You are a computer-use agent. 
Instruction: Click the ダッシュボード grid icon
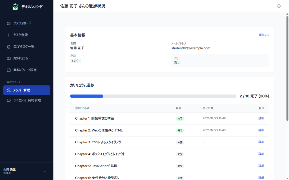pyautogui.click(x=9, y=23)
